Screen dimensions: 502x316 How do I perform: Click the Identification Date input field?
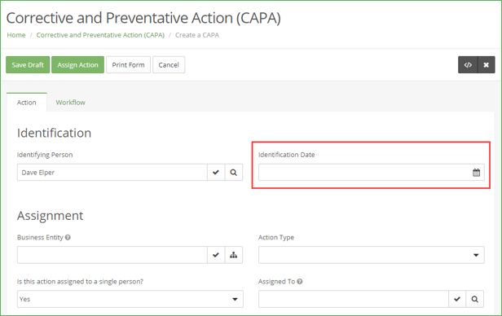[372, 173]
